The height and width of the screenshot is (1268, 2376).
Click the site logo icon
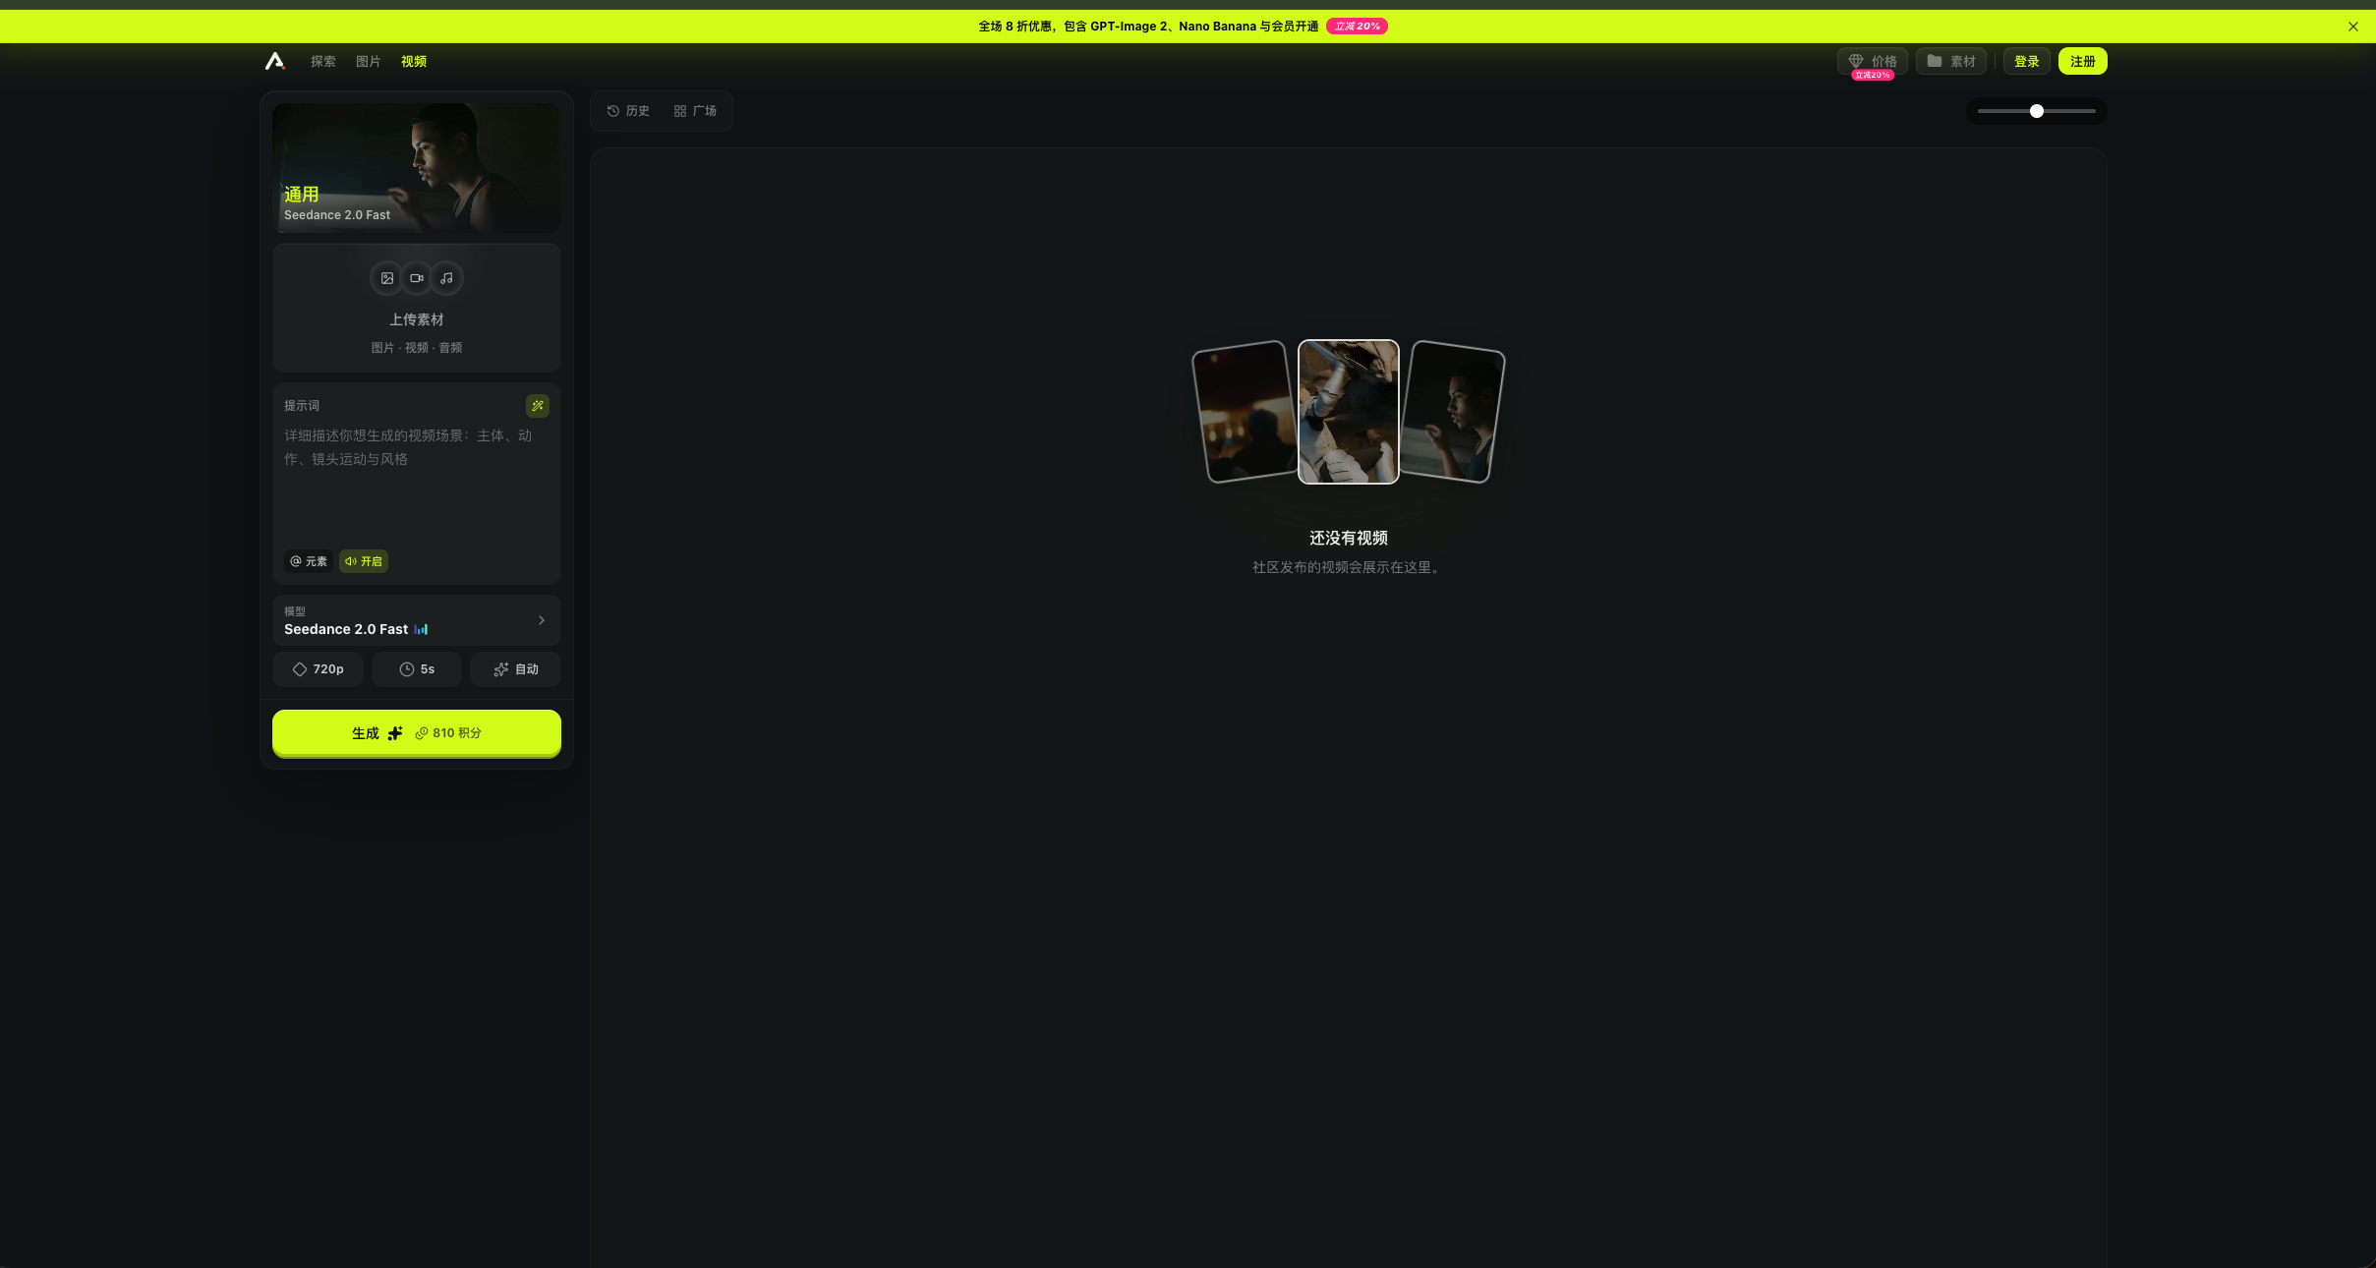tap(275, 61)
